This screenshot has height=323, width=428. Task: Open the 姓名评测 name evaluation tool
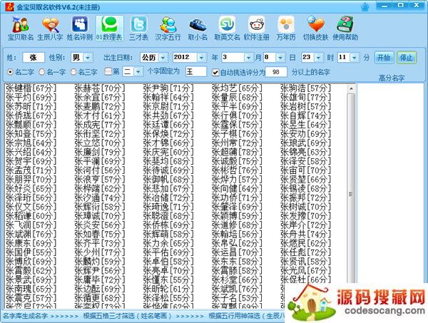(80, 29)
